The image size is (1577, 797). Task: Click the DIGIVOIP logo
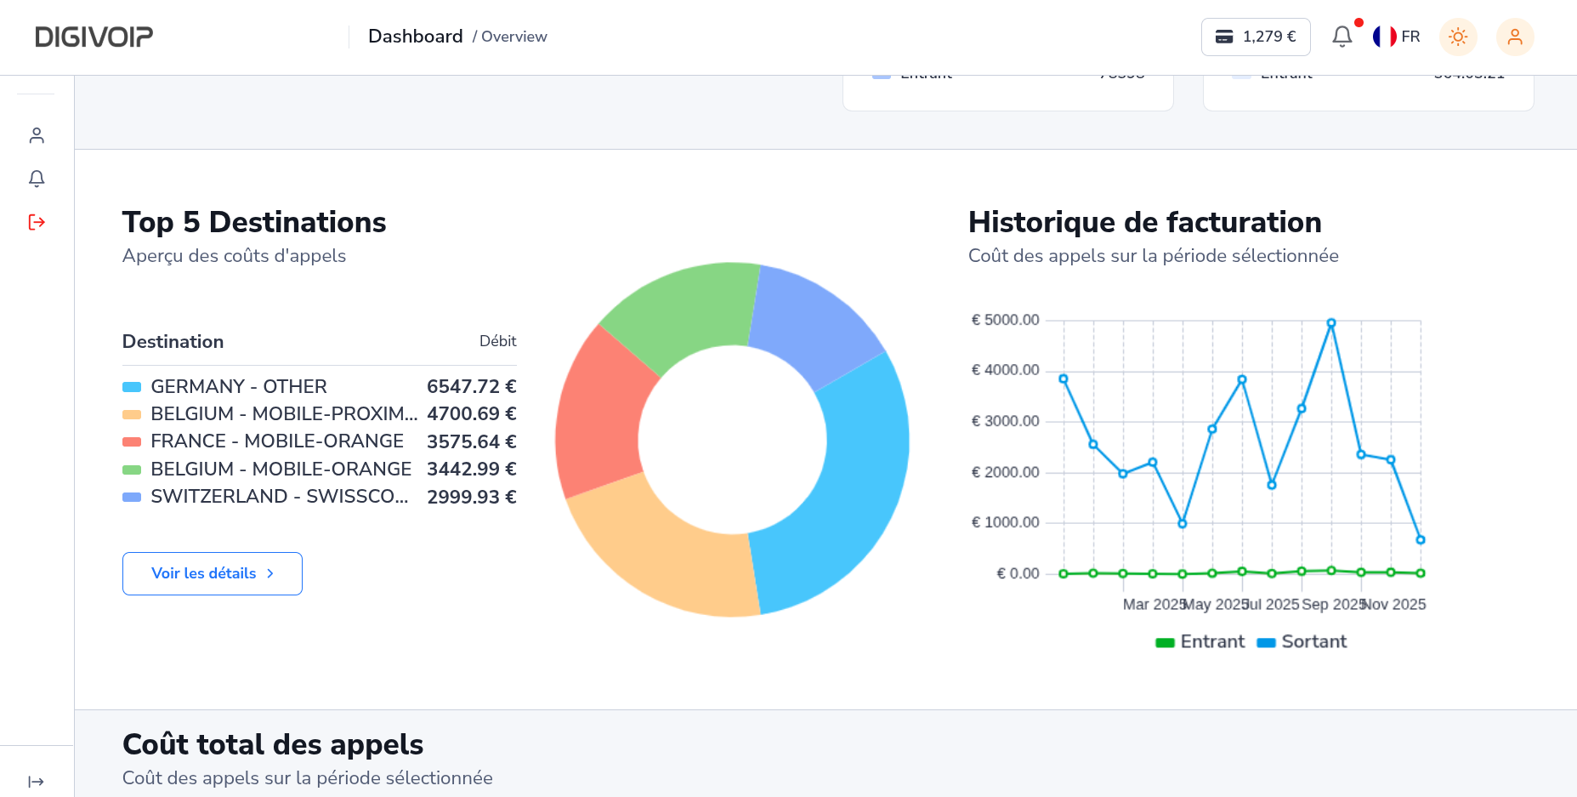(x=94, y=37)
